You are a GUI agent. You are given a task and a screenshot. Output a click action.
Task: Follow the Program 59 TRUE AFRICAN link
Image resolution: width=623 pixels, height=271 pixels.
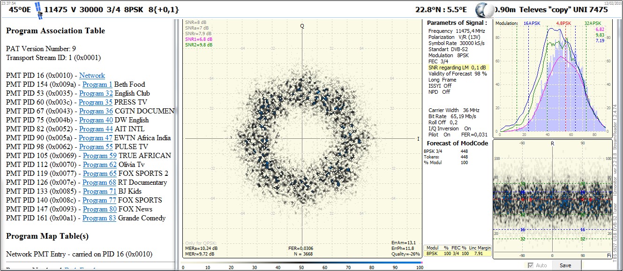100,156
